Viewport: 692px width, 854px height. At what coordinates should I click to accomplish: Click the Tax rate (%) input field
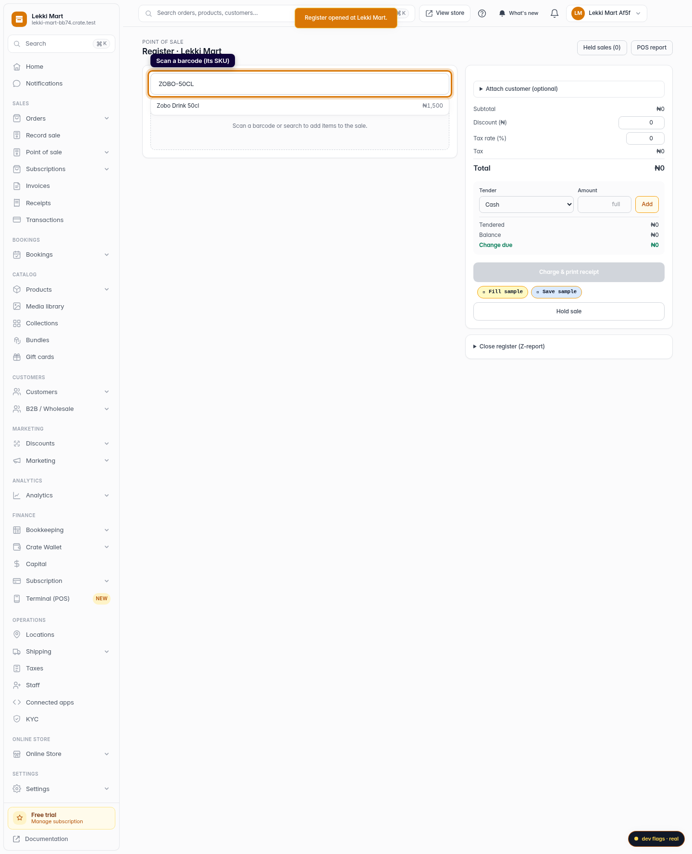pyautogui.click(x=645, y=138)
